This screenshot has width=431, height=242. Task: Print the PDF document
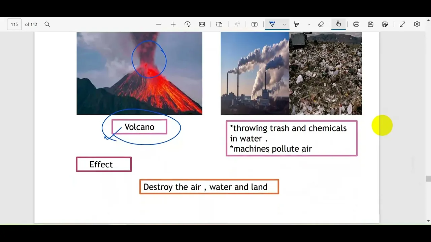356,24
